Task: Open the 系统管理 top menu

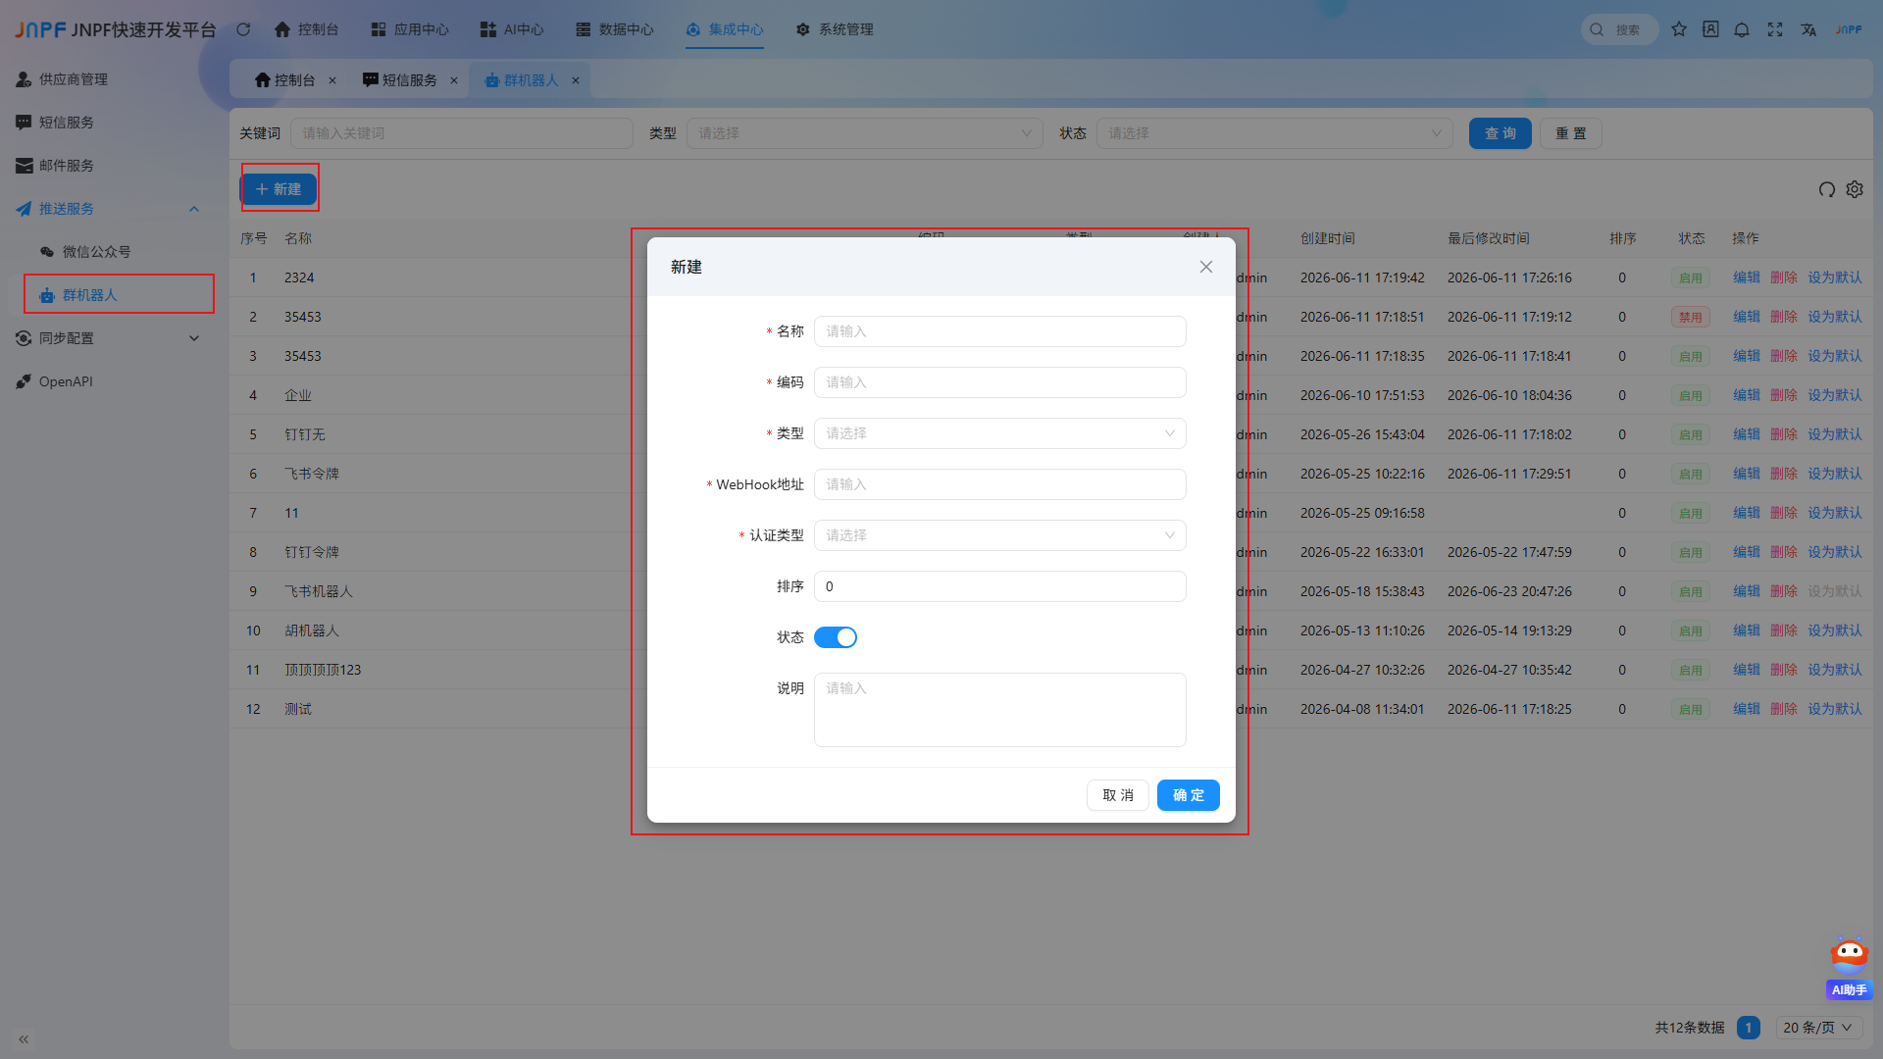Action: tap(835, 29)
